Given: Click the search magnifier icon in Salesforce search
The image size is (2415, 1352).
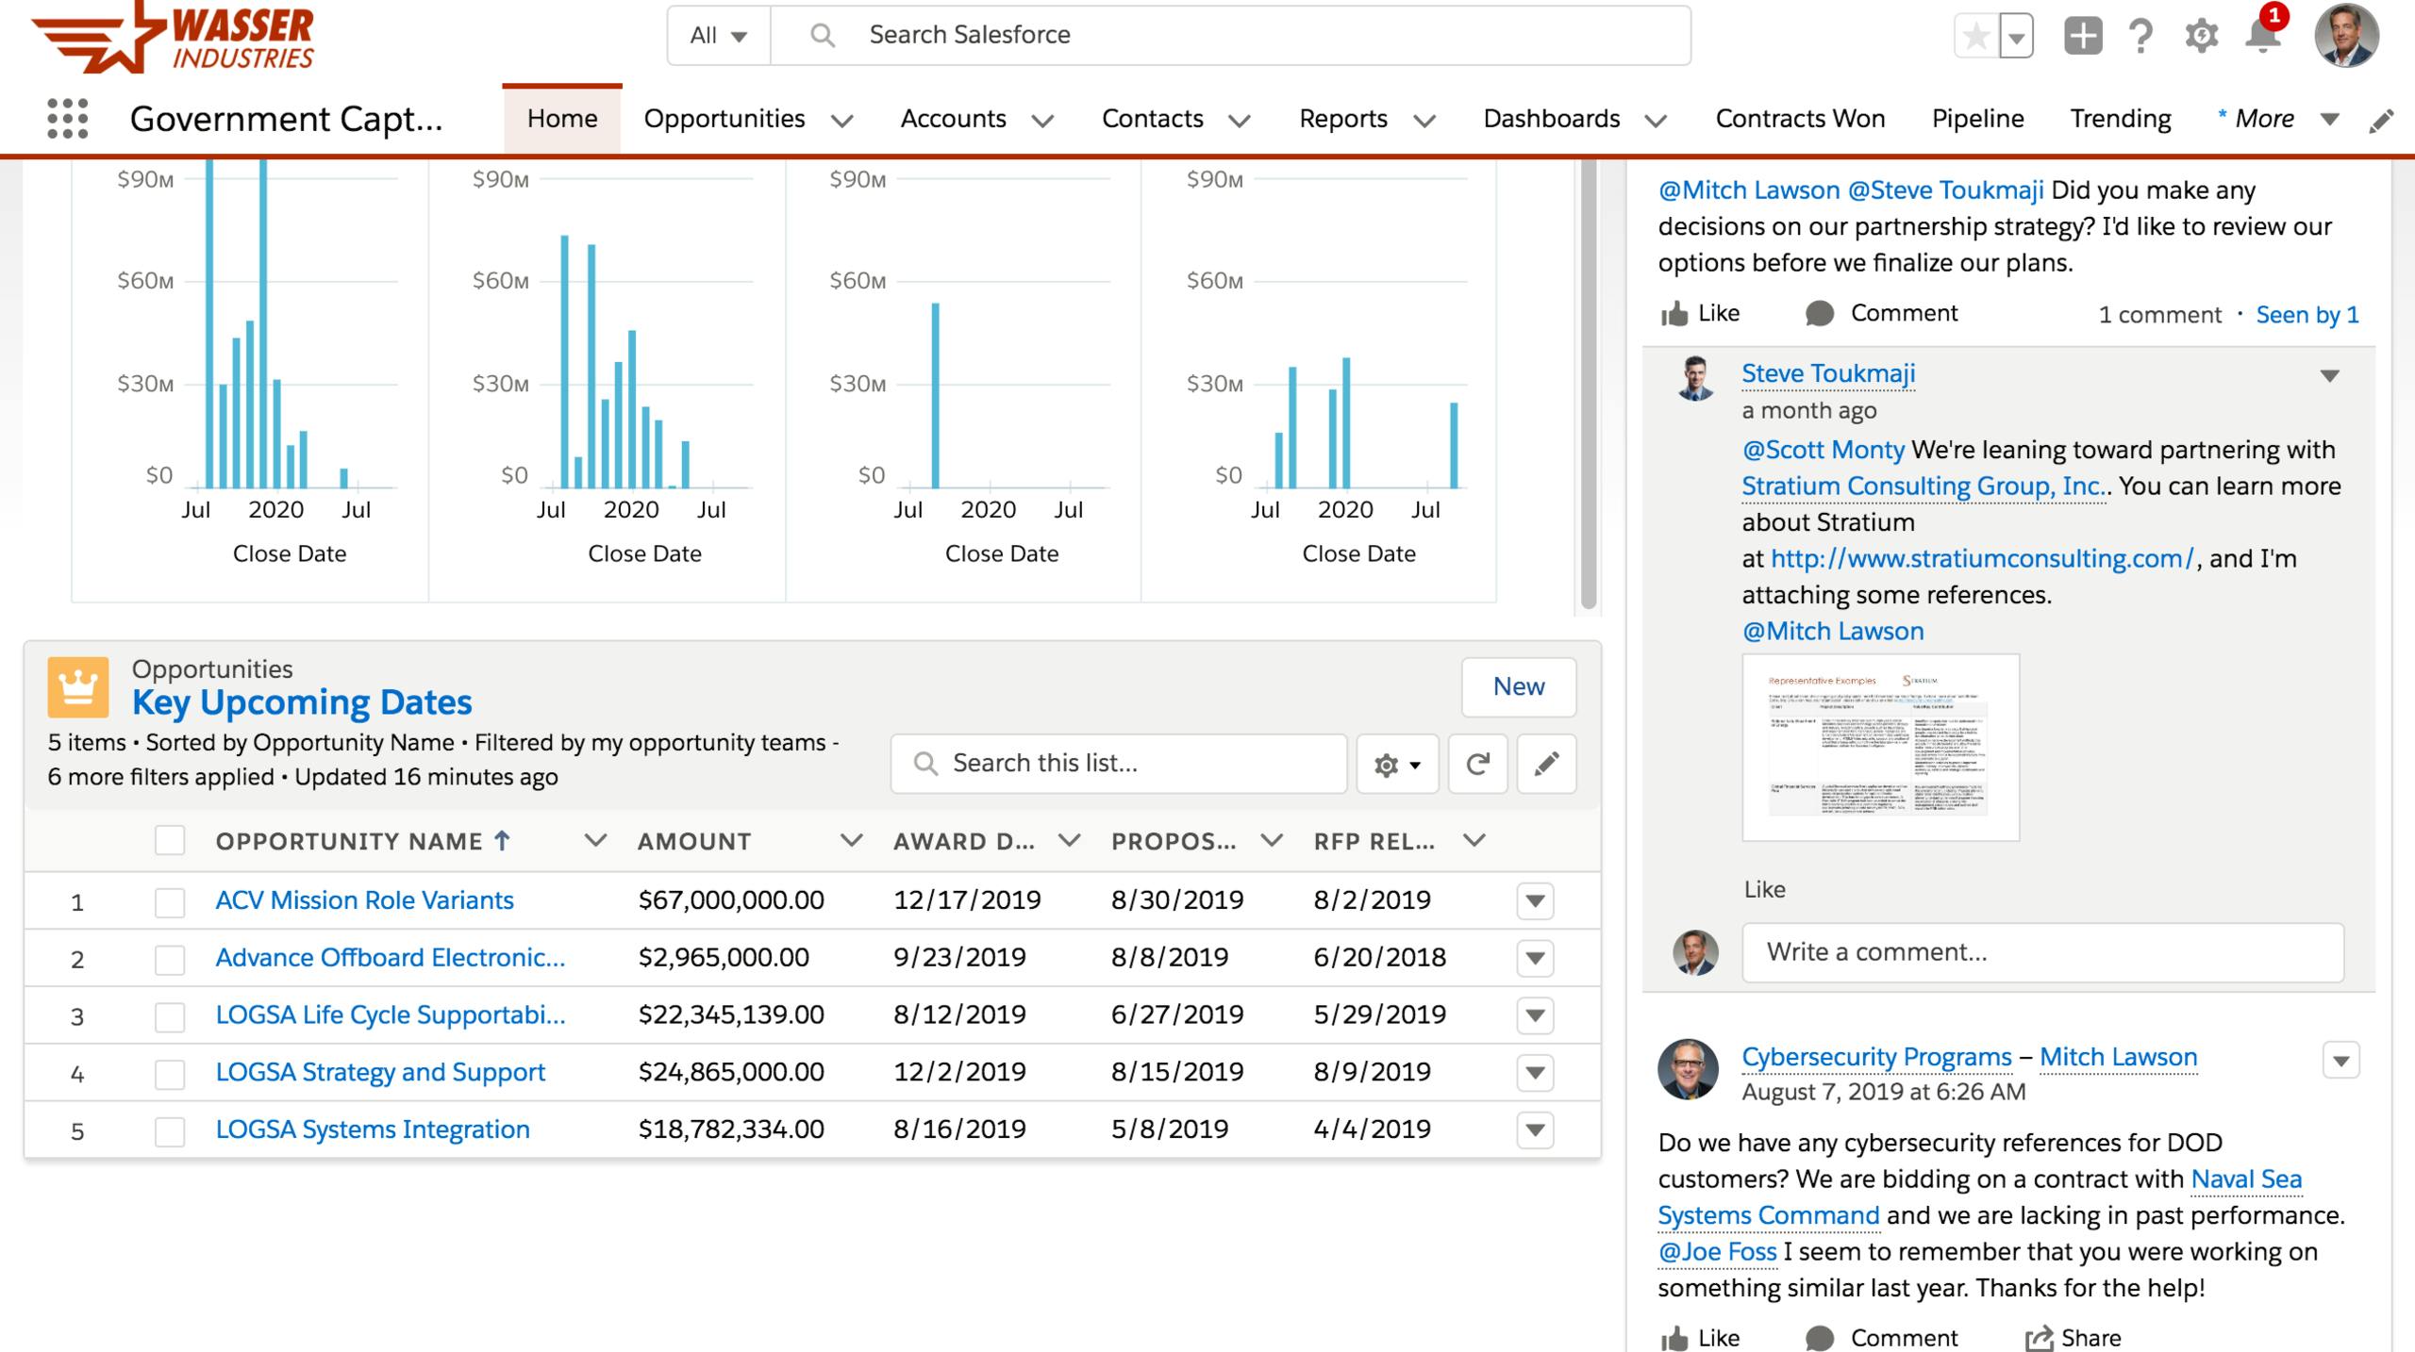Looking at the screenshot, I should (823, 36).
